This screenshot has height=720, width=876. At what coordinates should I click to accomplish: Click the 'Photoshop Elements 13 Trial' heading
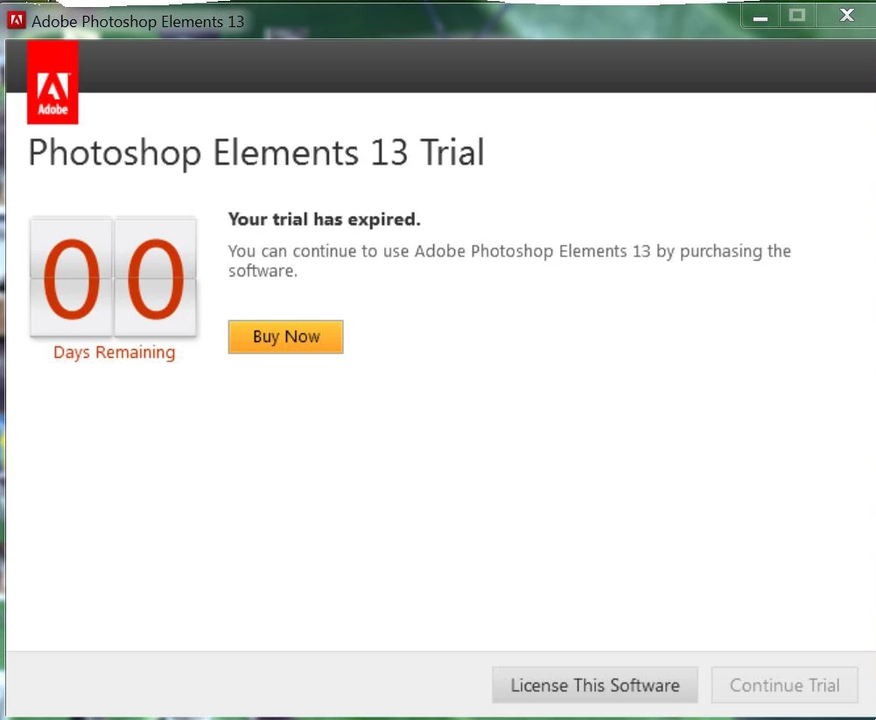pos(256,152)
